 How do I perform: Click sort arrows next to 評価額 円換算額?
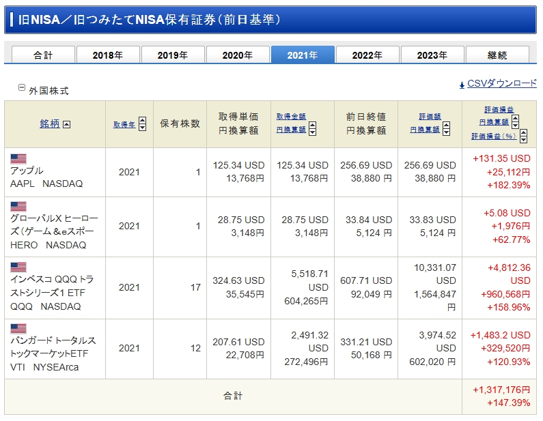[x=446, y=129]
